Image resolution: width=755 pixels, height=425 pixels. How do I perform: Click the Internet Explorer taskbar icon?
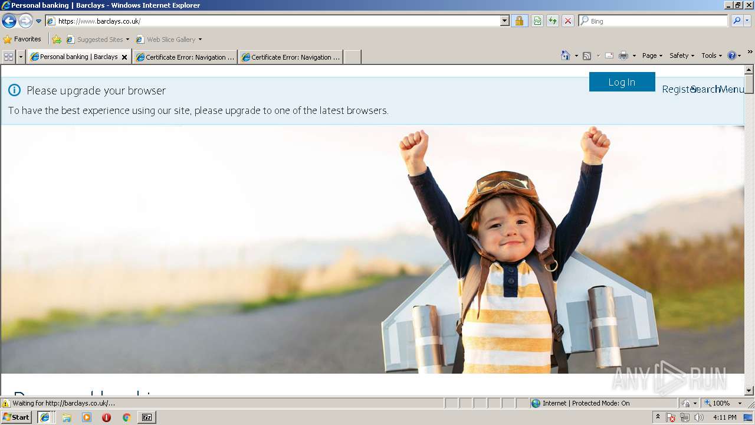[x=45, y=417]
